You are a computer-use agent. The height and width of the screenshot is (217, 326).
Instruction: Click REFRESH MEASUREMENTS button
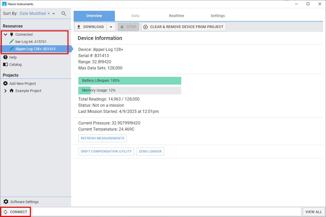(x=102, y=138)
